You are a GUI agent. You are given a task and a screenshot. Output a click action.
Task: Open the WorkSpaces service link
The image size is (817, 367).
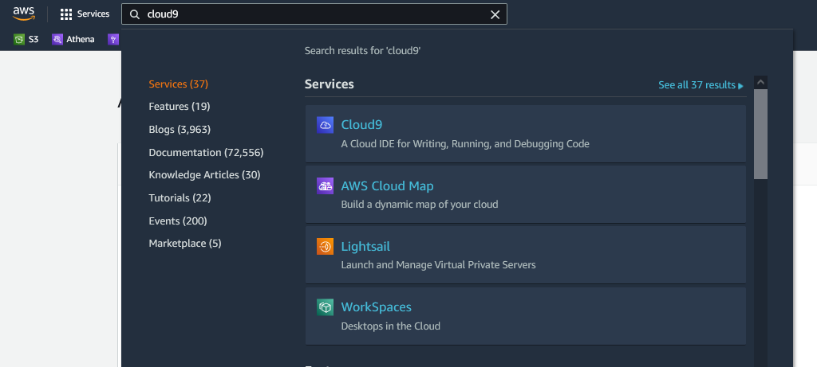click(x=377, y=306)
